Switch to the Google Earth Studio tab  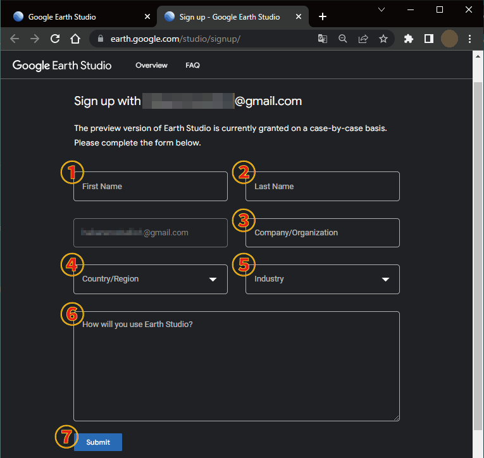[x=77, y=17]
